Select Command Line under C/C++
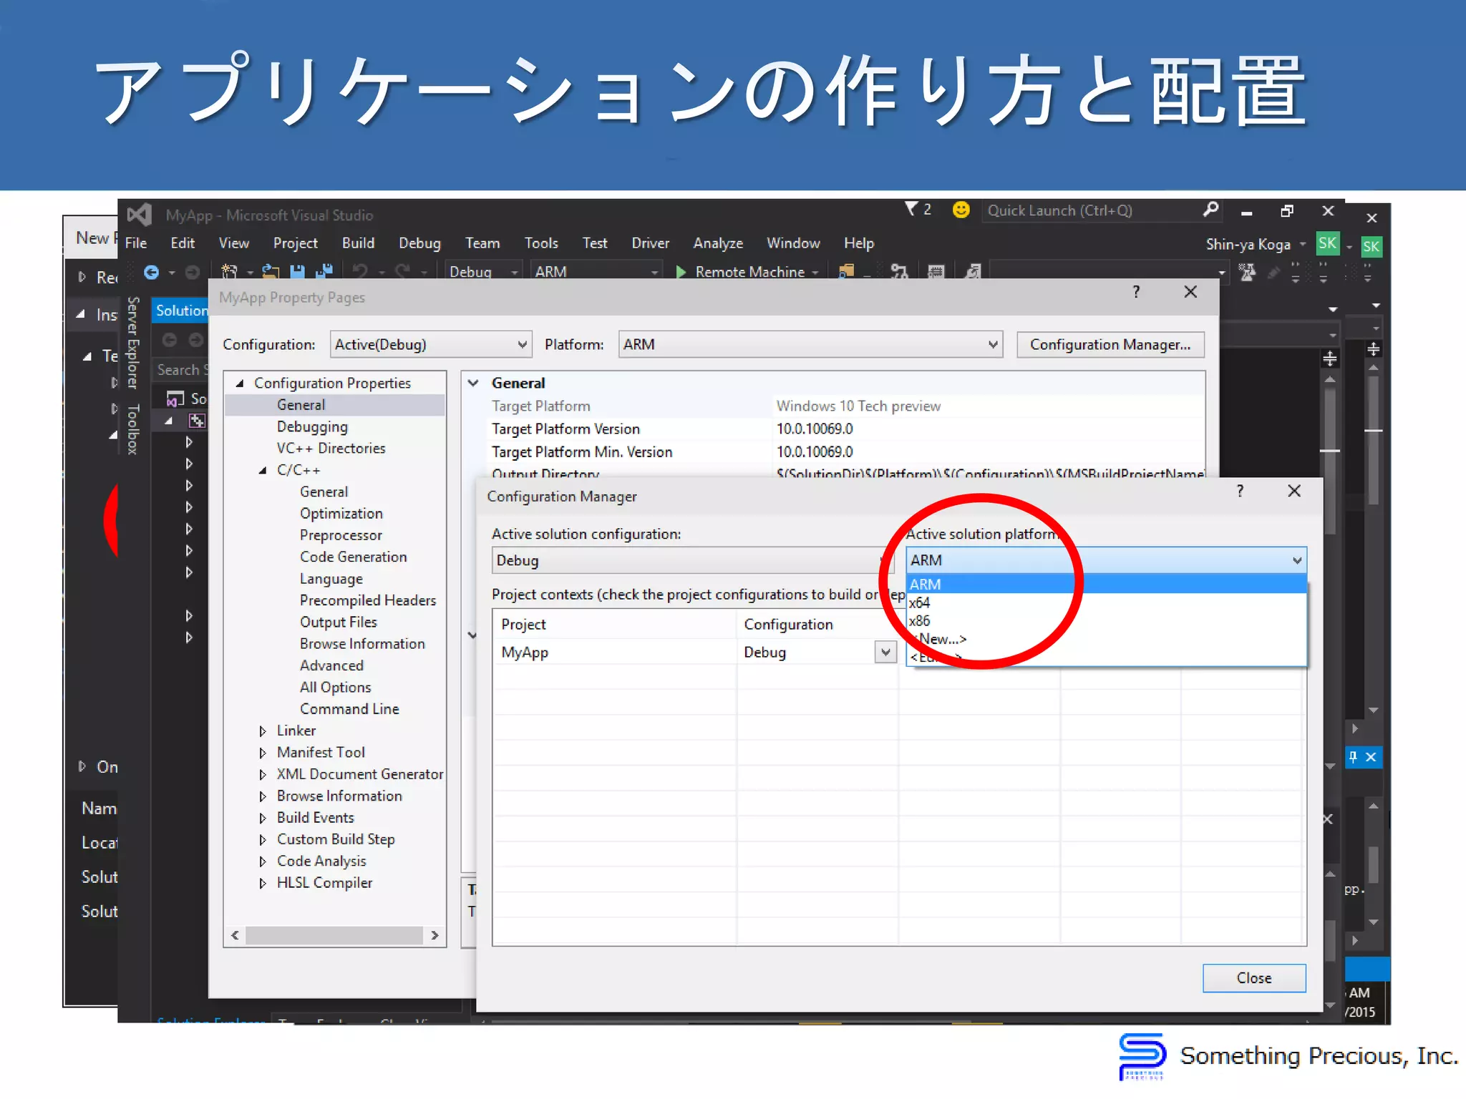 click(349, 708)
